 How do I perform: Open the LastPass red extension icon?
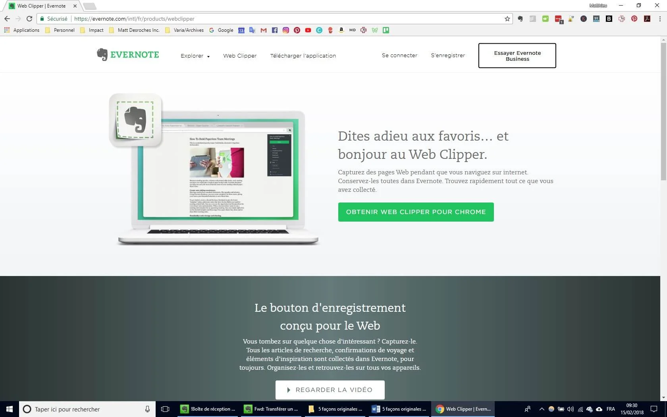tap(558, 19)
